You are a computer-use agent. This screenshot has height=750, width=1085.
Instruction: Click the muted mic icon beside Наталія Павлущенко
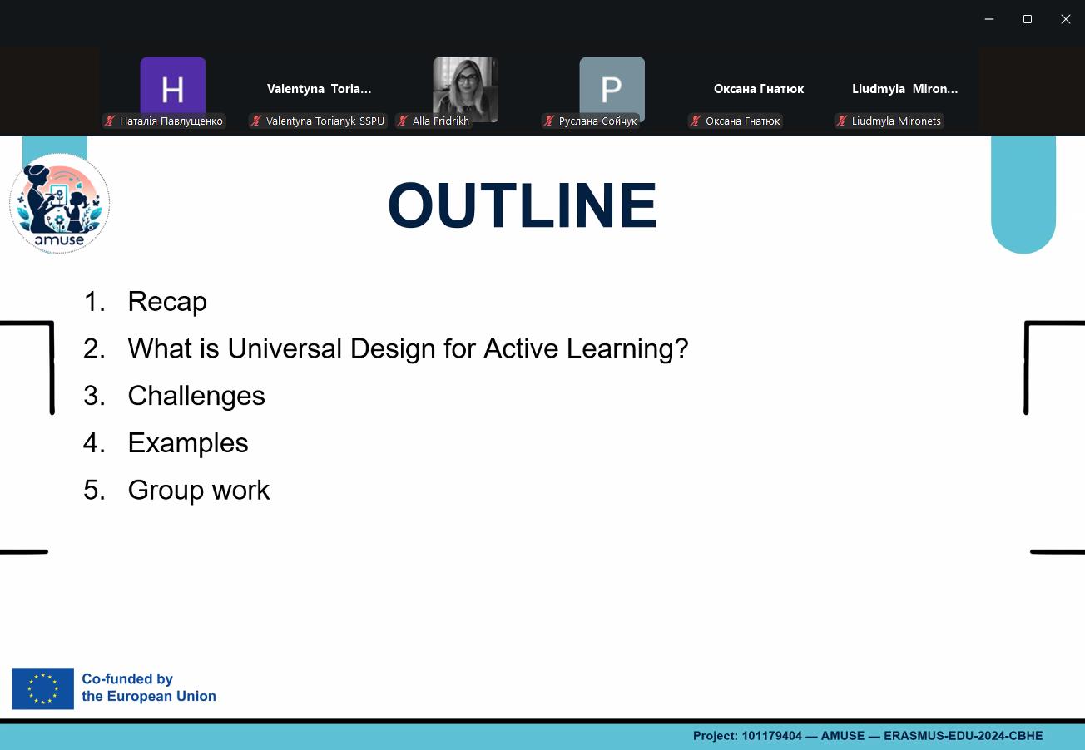point(110,121)
